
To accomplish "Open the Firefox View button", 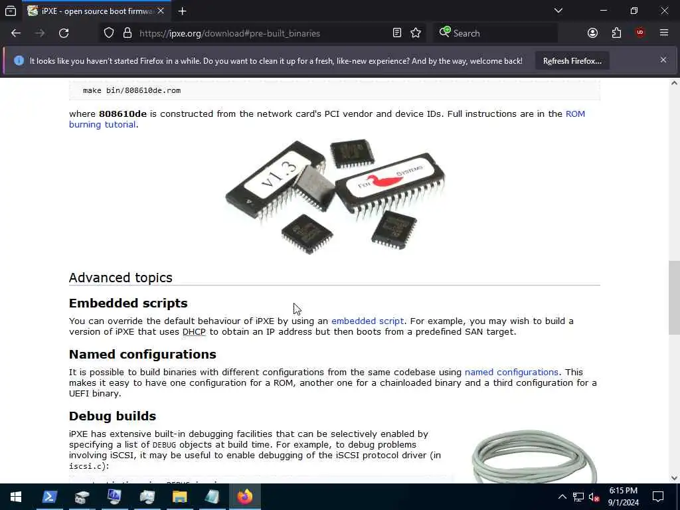I will pos(11,11).
